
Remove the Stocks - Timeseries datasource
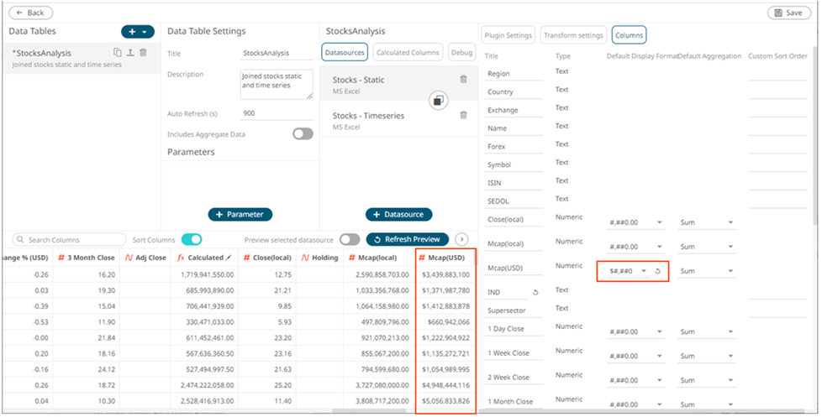click(x=463, y=116)
